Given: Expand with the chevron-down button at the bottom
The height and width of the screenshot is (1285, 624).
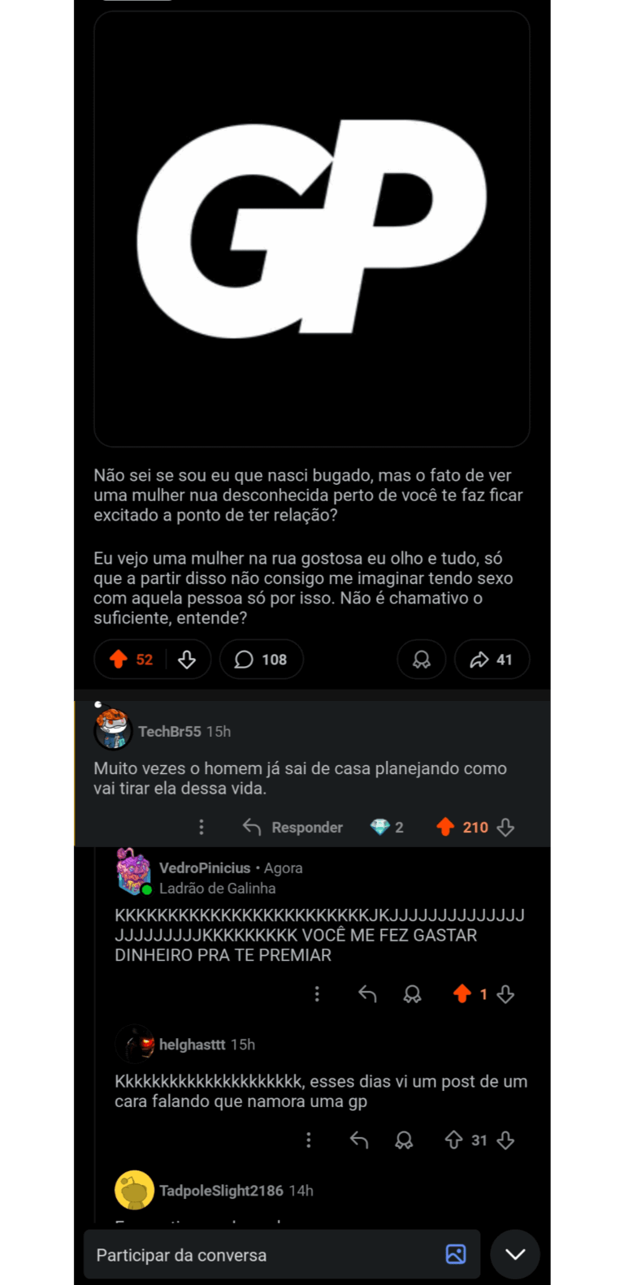Looking at the screenshot, I should pos(515,1254).
